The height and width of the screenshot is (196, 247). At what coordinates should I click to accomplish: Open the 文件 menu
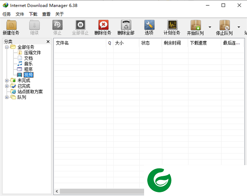[x=20, y=14]
